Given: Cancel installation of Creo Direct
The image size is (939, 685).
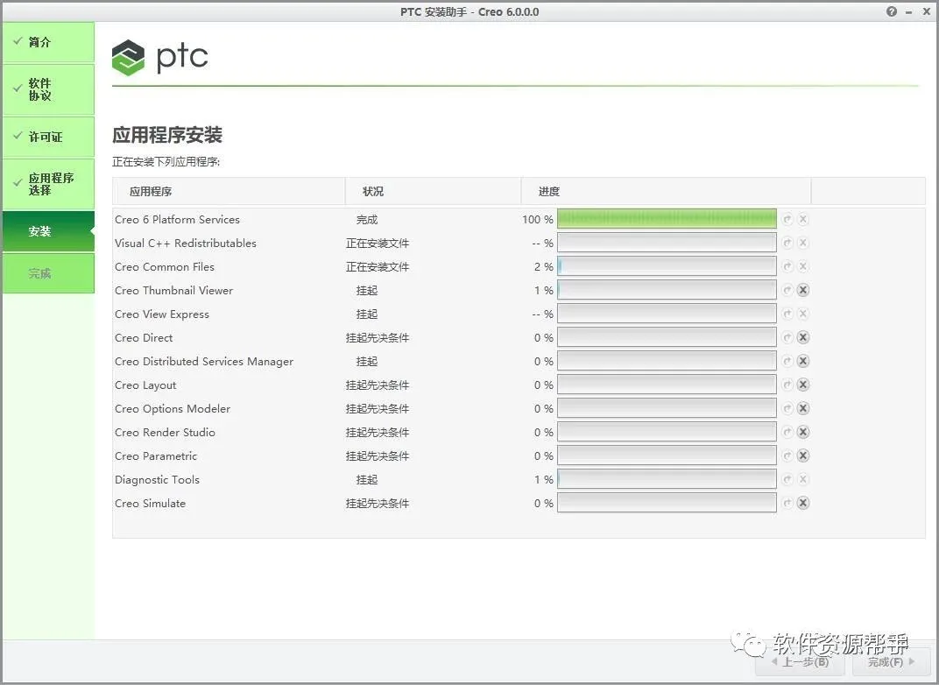Looking at the screenshot, I should pos(803,338).
